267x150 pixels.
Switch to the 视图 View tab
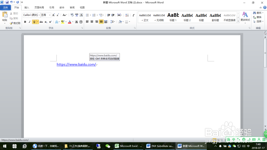(x=82, y=7)
